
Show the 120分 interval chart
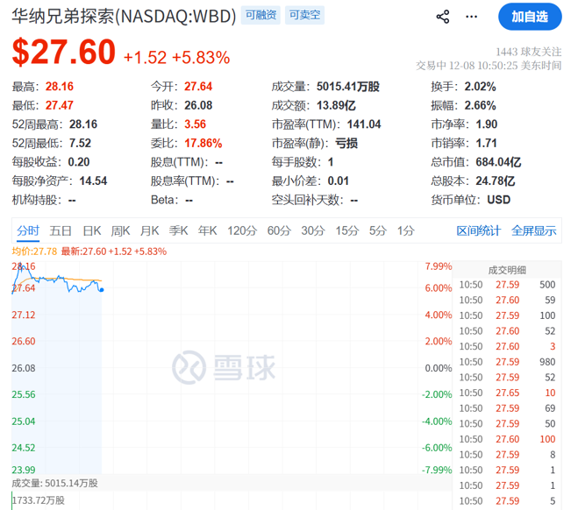point(241,230)
